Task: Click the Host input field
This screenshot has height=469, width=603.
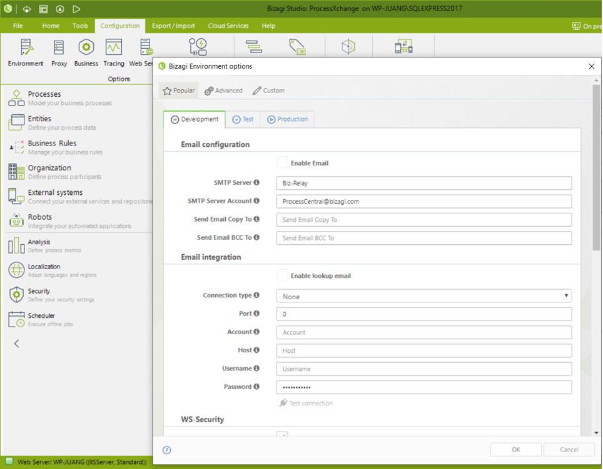Action: (424, 350)
